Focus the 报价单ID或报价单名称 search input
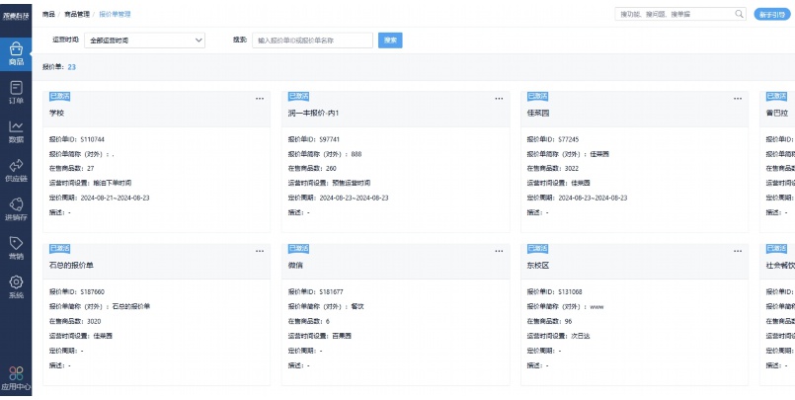 point(313,40)
